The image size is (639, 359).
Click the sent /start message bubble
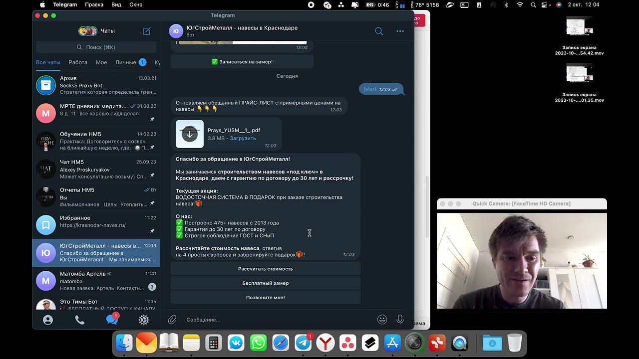pos(381,89)
